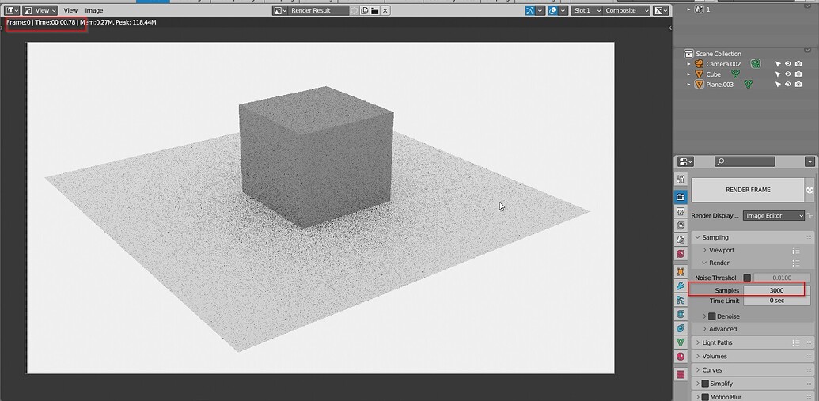819x401 pixels.
Task: Open the Tool properties tab
Action: coord(681,180)
